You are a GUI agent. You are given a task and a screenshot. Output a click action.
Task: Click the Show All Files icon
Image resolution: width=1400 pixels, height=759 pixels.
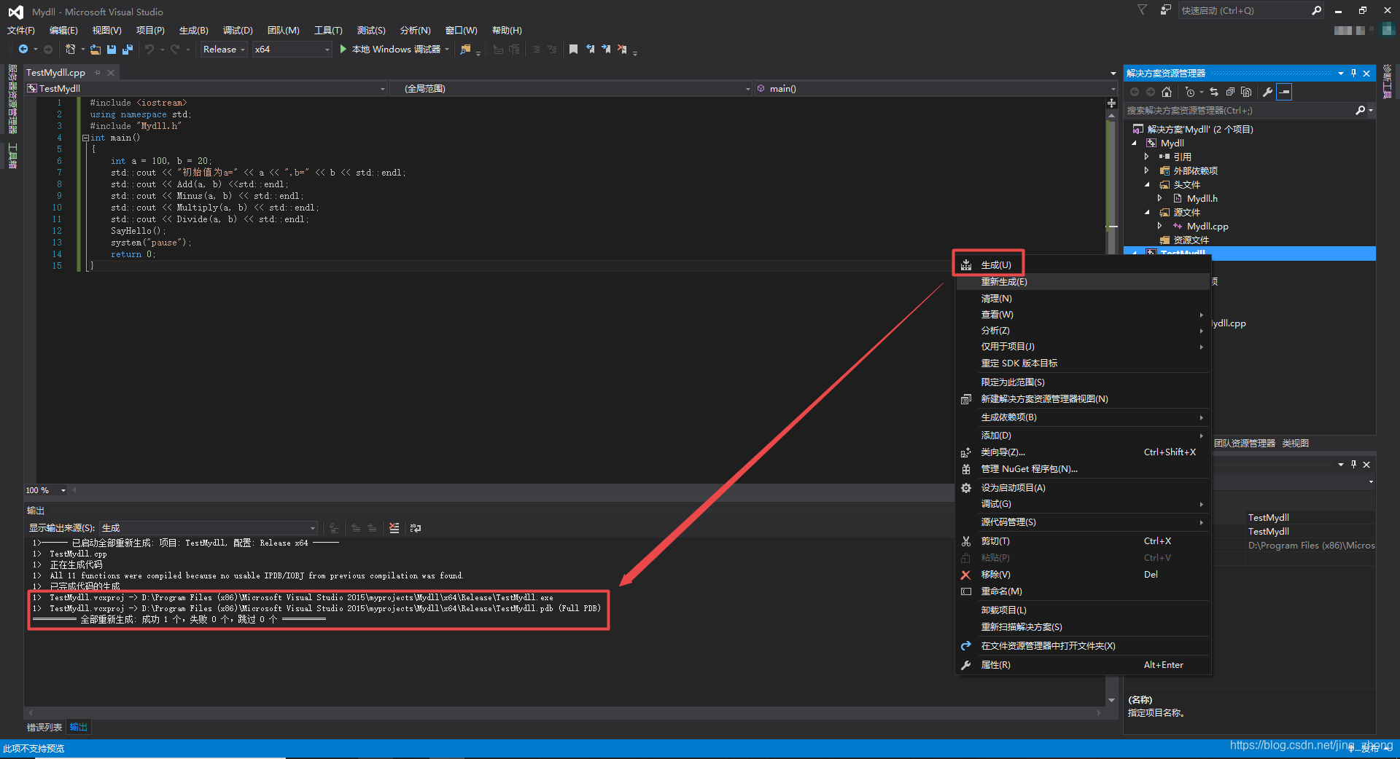1246,92
